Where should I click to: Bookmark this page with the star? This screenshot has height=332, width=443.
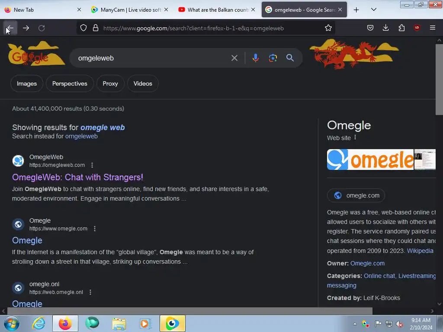tap(328, 28)
